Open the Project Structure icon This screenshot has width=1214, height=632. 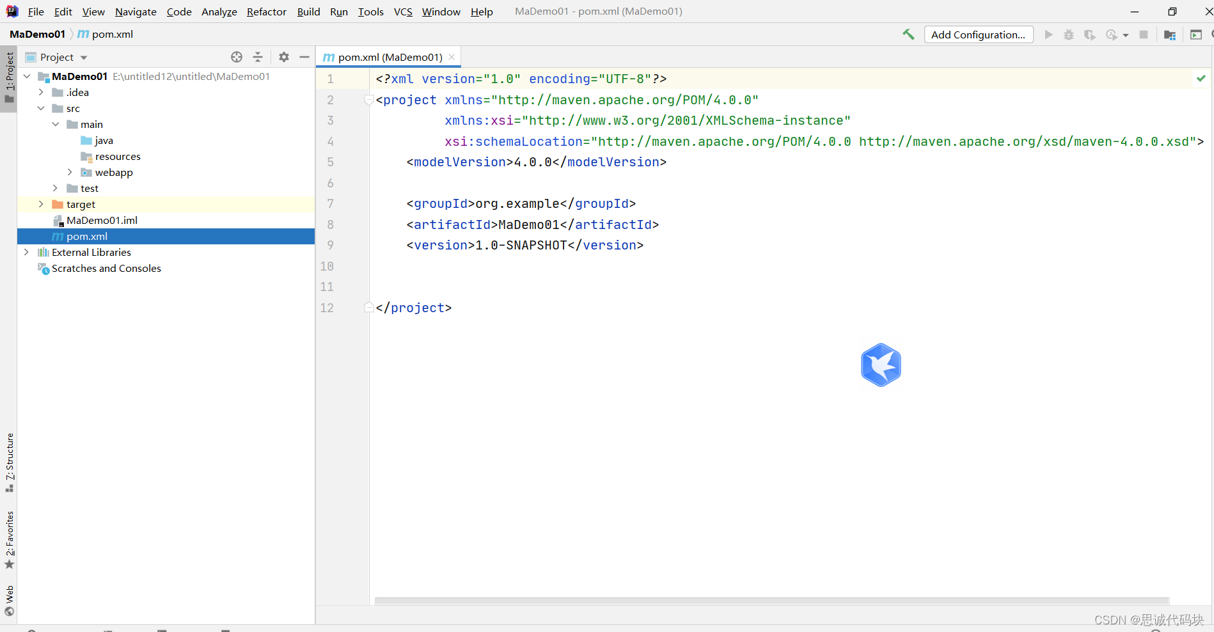click(1170, 35)
